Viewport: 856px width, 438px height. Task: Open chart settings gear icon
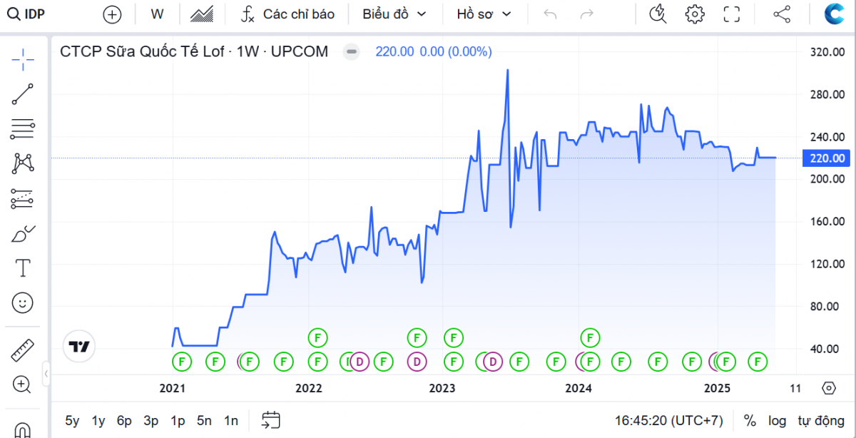pos(694,14)
